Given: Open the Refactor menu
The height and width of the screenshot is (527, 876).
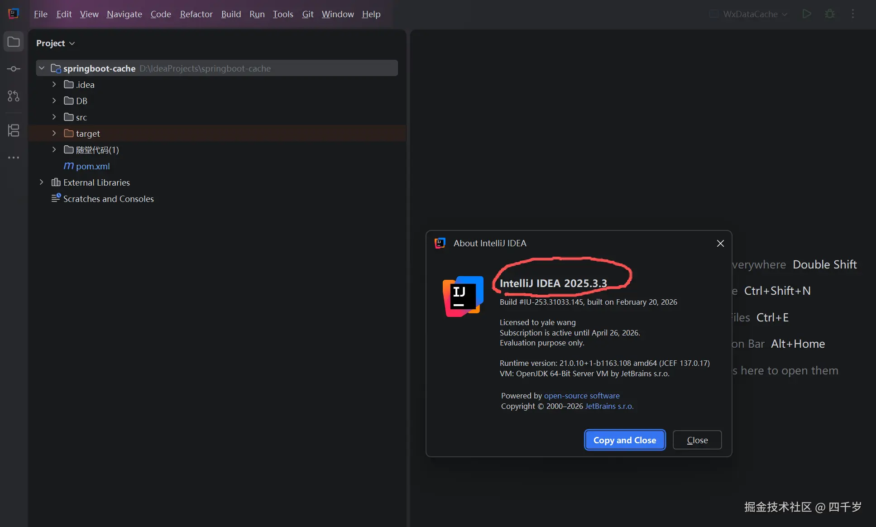Looking at the screenshot, I should click(x=196, y=14).
